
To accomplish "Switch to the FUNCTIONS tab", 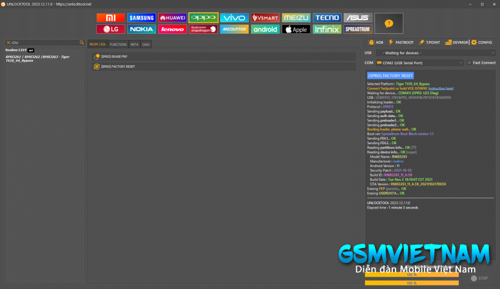I will 118,44.
